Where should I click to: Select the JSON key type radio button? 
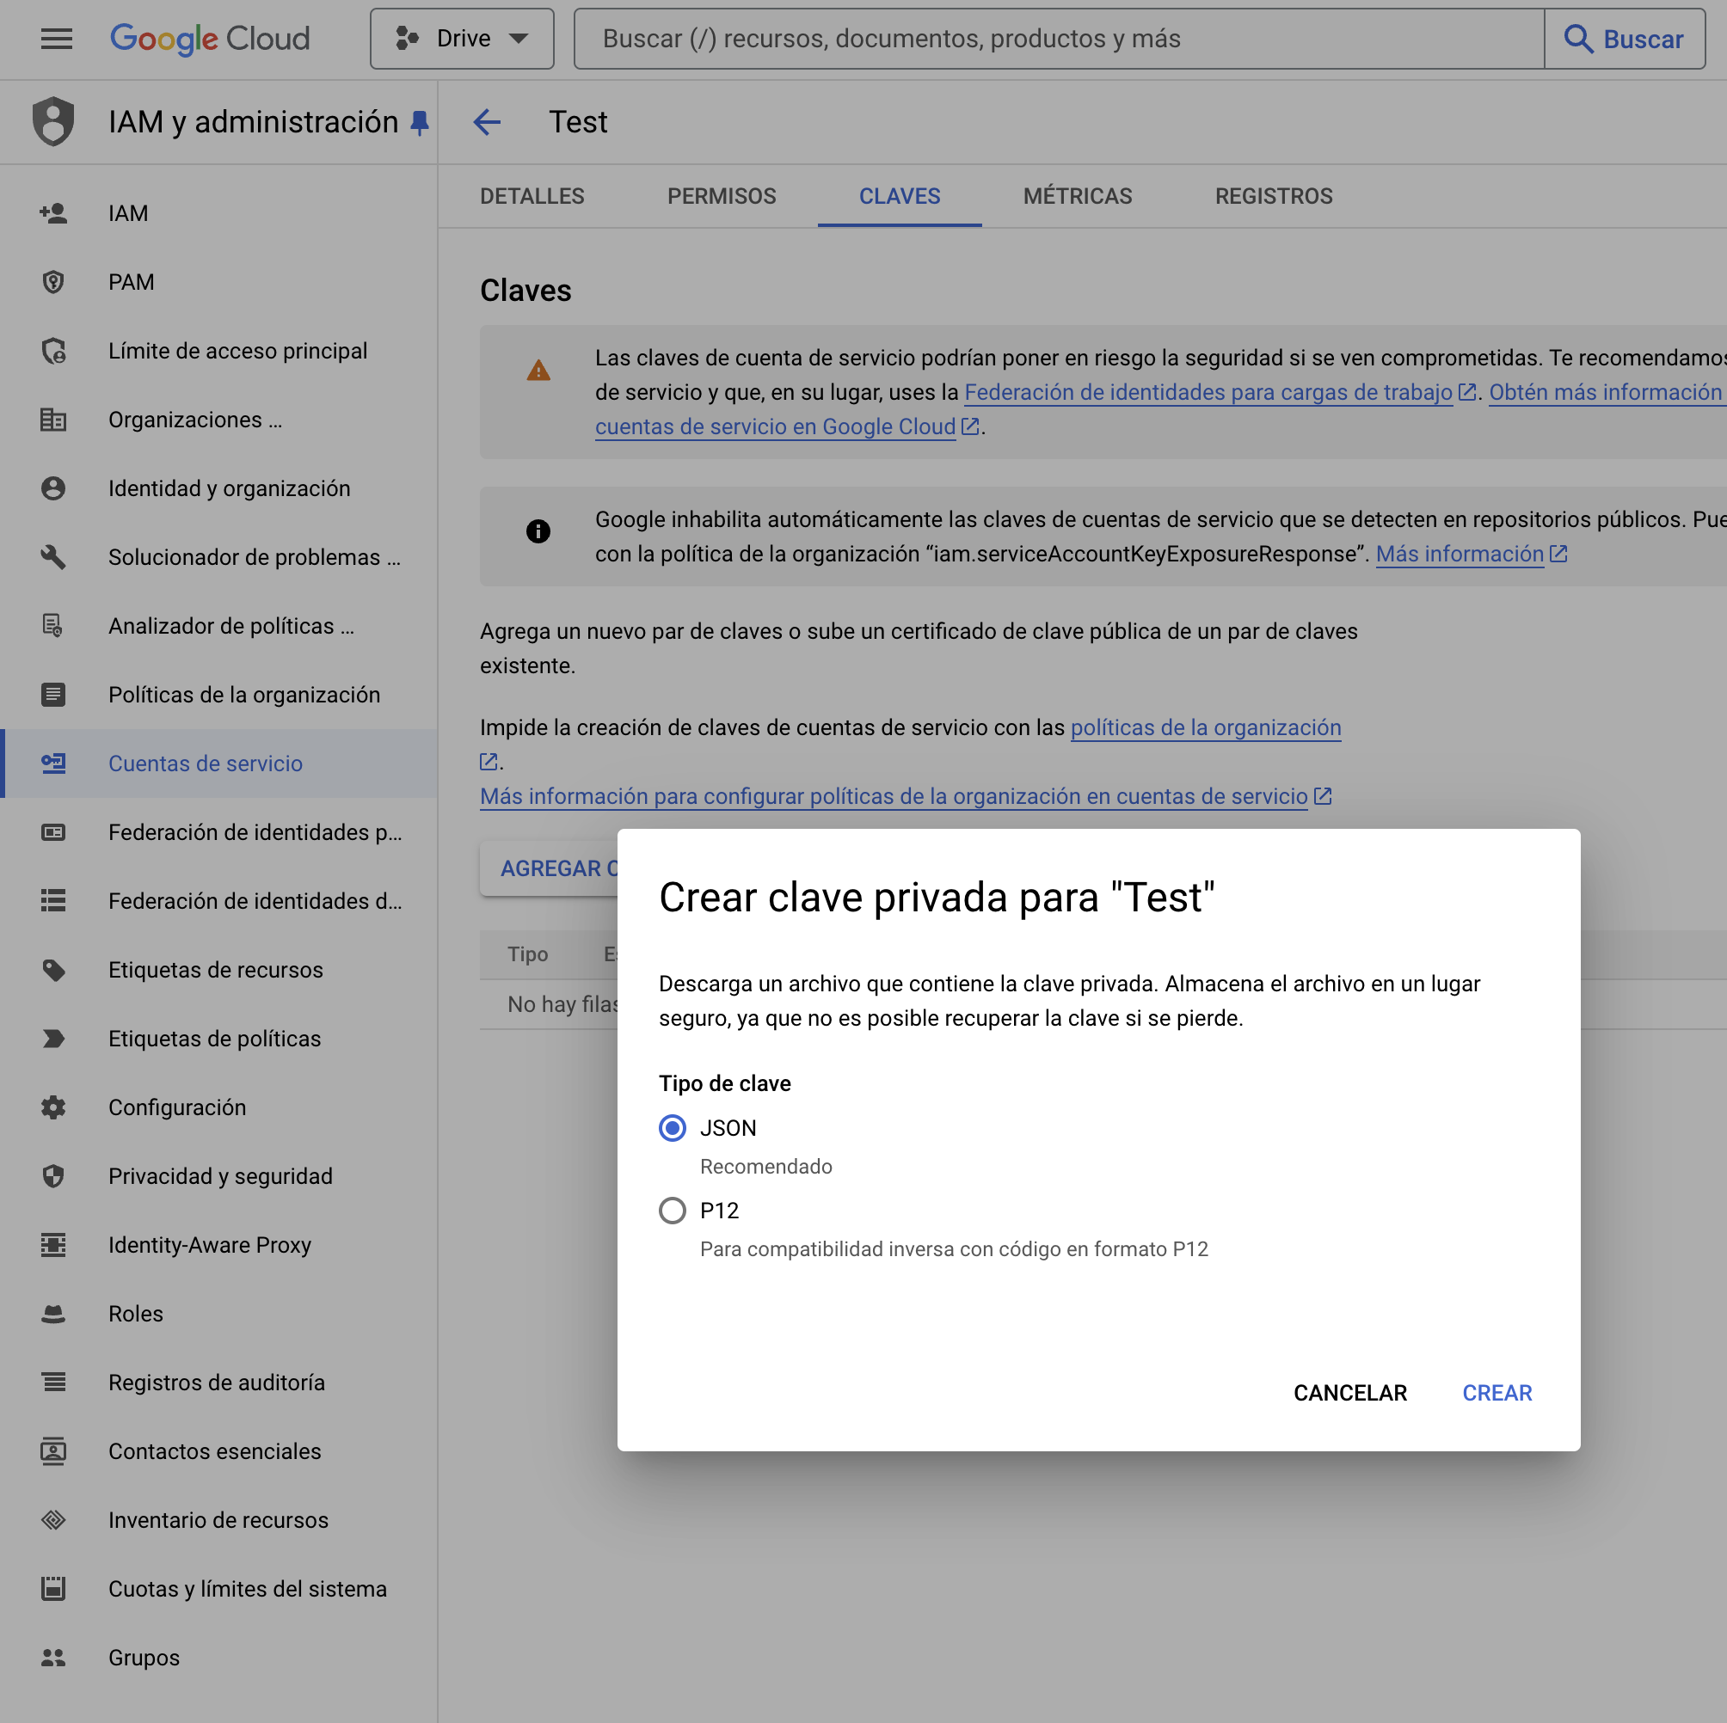673,1128
